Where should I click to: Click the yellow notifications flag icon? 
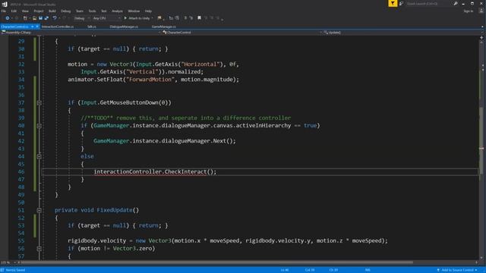pos(393,3)
